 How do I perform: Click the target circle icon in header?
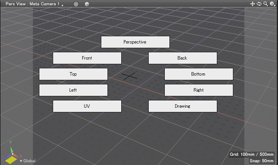pyautogui.click(x=76, y=4)
